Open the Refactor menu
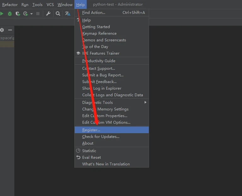242x196 pixels. click(x=10, y=4)
